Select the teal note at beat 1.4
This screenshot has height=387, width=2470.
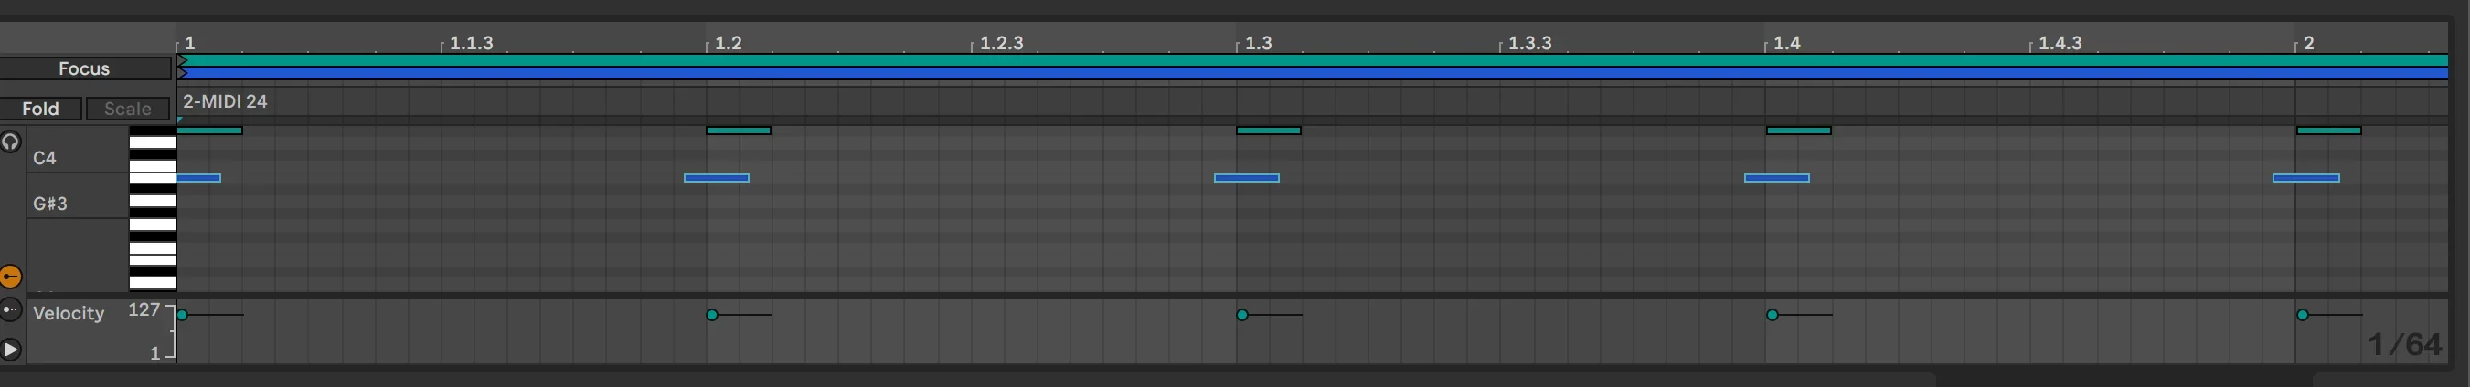(x=1799, y=131)
